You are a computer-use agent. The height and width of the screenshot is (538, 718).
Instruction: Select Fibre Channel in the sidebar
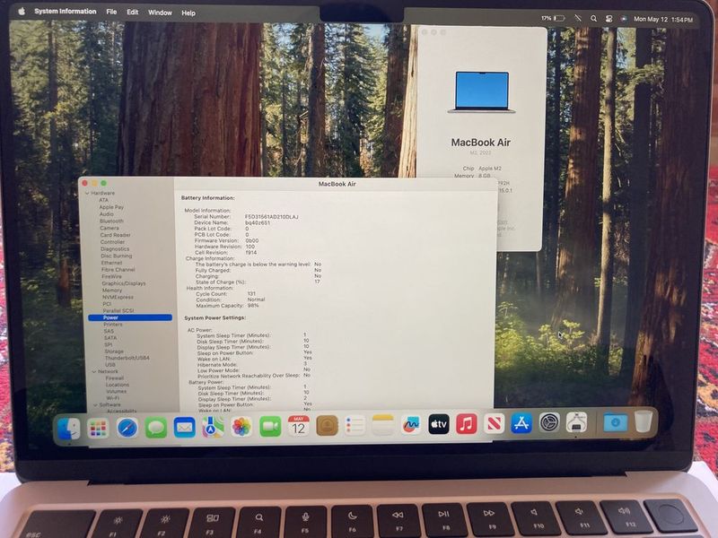118,270
